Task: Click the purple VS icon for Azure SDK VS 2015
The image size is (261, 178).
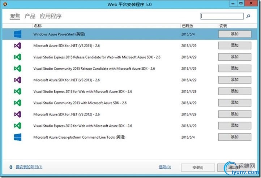Action: (17, 45)
